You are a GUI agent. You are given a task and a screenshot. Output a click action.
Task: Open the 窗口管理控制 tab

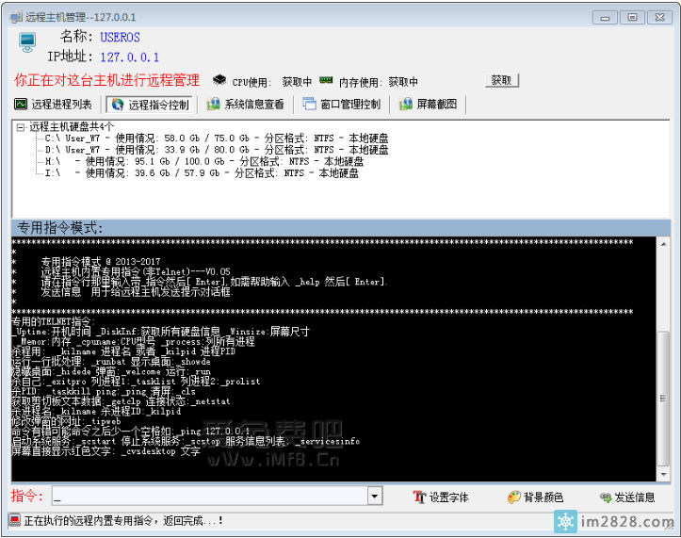pyautogui.click(x=349, y=105)
